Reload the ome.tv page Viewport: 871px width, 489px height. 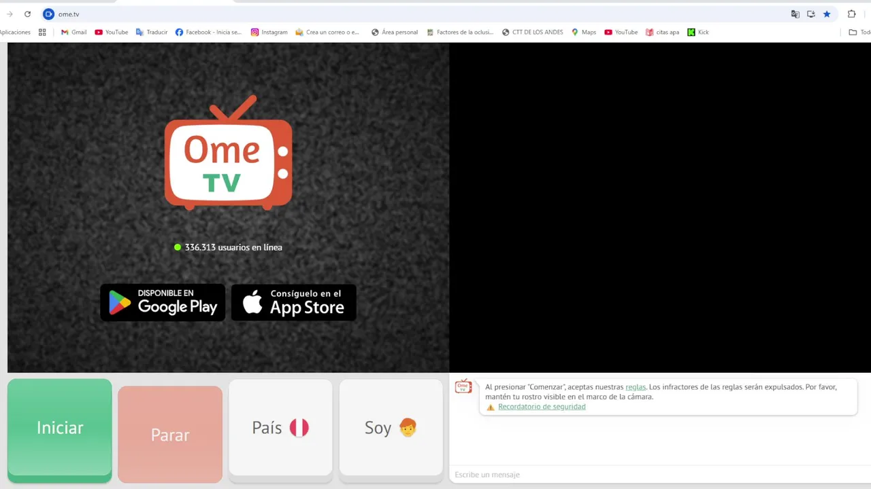pos(27,14)
